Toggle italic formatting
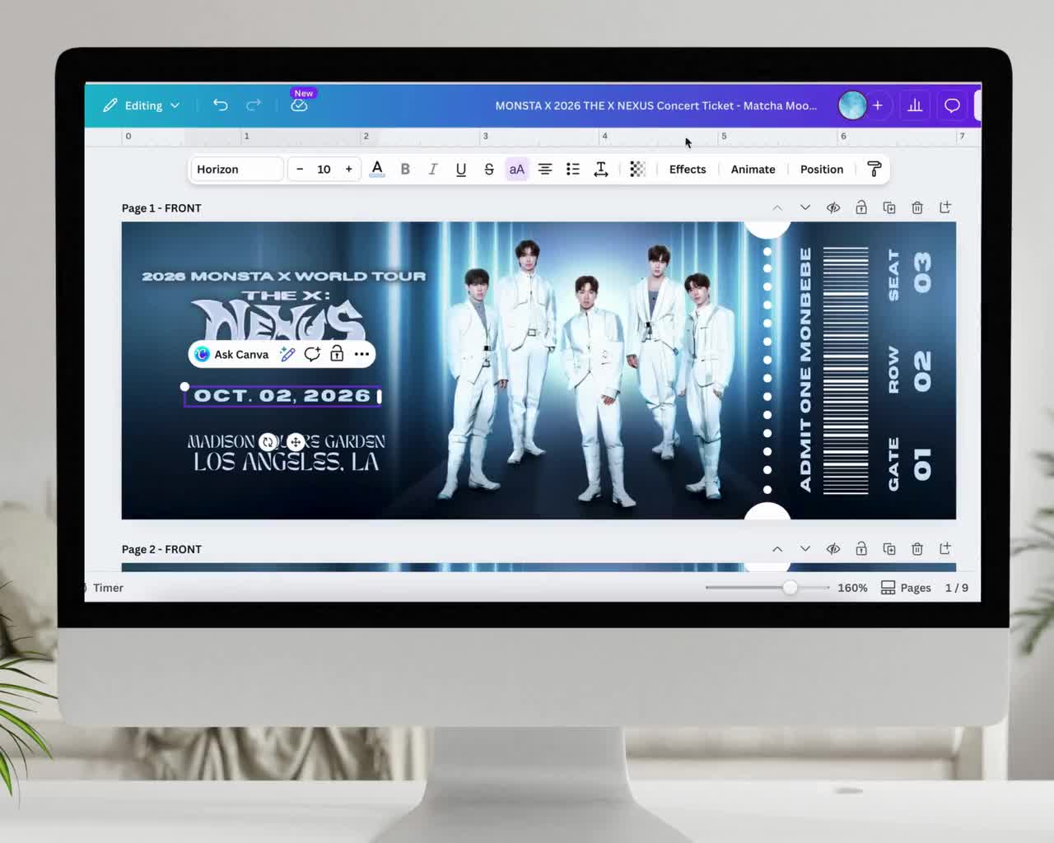The height and width of the screenshot is (843, 1054). pos(433,169)
